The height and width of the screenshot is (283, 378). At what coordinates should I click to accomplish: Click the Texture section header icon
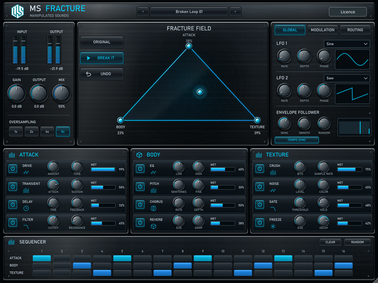coord(259,155)
